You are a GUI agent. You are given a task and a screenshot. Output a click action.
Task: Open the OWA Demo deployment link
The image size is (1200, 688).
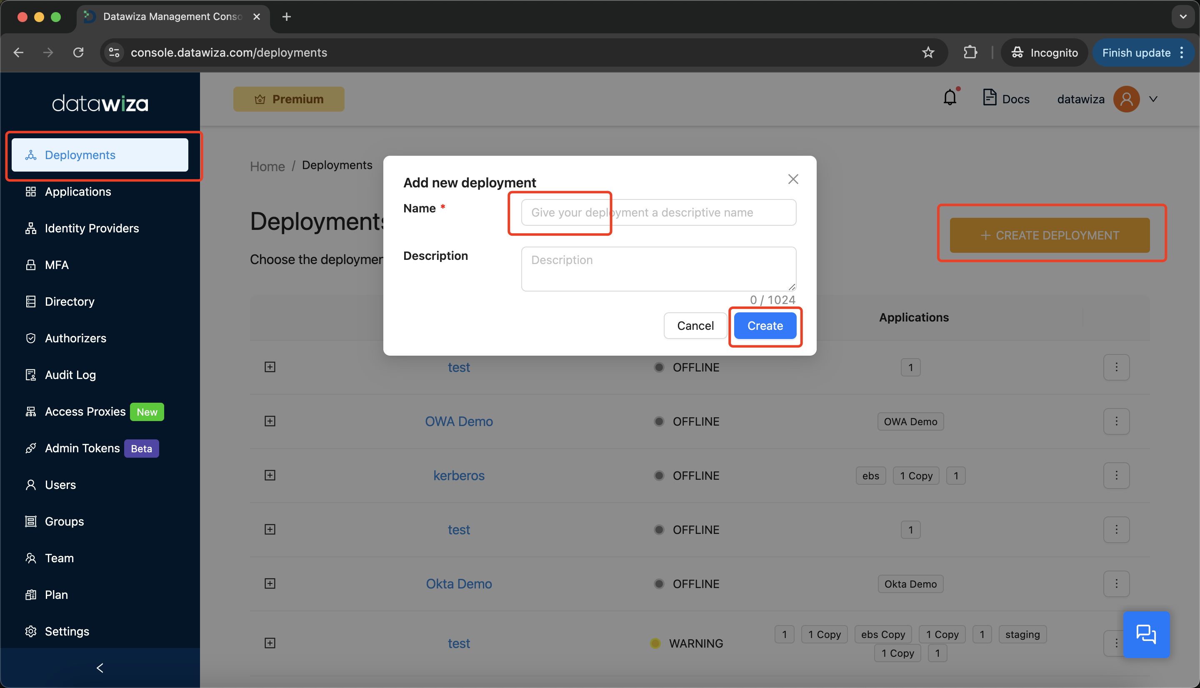pyautogui.click(x=458, y=421)
